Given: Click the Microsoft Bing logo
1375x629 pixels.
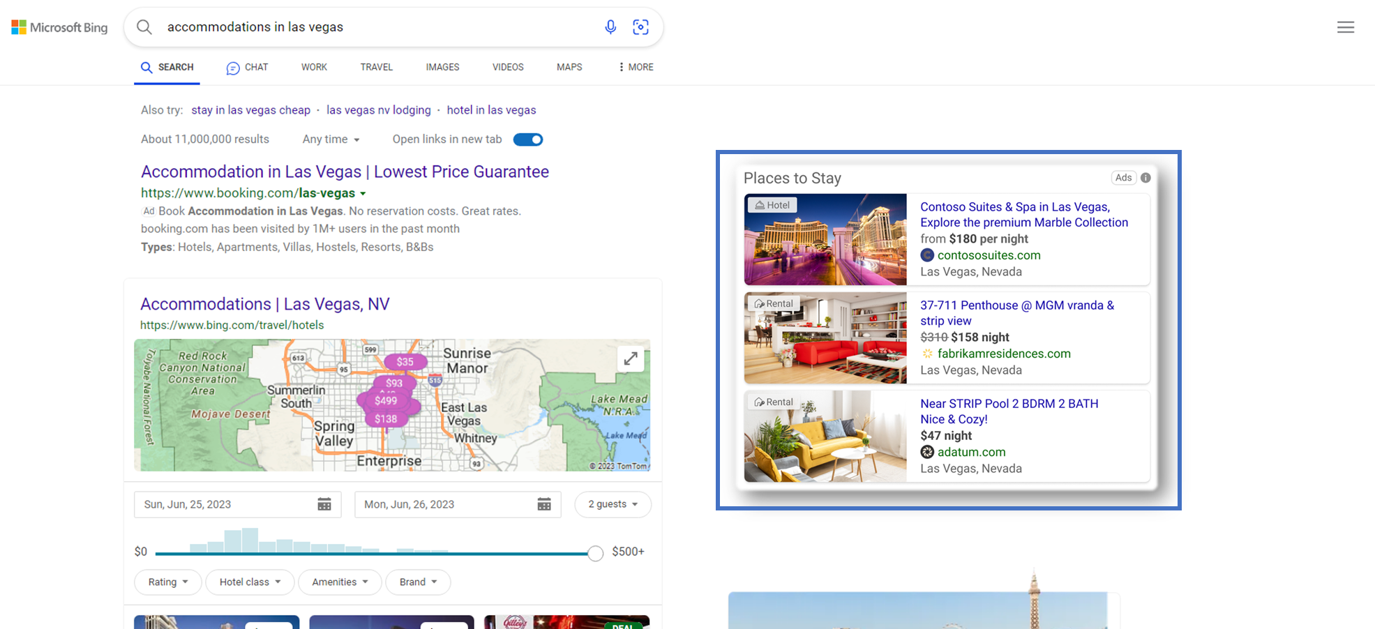Looking at the screenshot, I should (x=59, y=26).
